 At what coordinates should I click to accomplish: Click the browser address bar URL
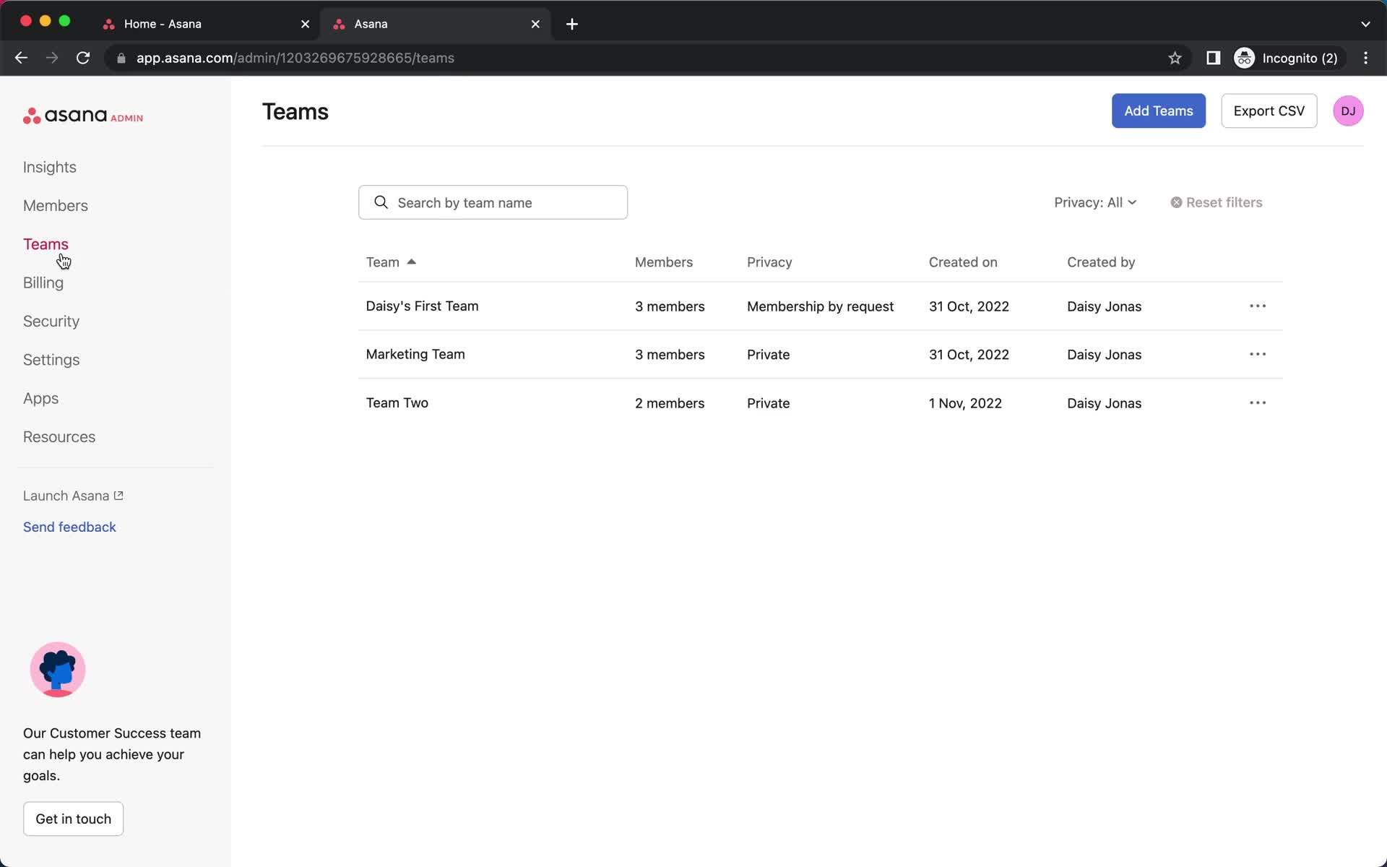click(295, 58)
